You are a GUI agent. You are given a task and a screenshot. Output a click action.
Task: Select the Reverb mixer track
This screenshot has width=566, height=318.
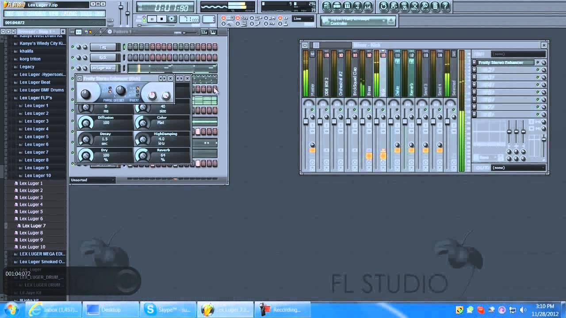411,73
